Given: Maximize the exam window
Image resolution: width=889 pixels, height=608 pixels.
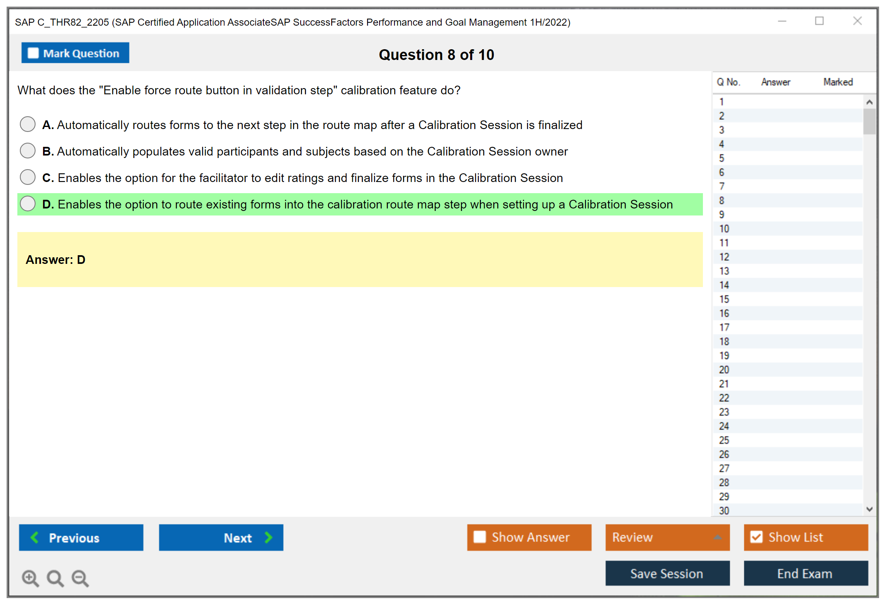Looking at the screenshot, I should [819, 21].
